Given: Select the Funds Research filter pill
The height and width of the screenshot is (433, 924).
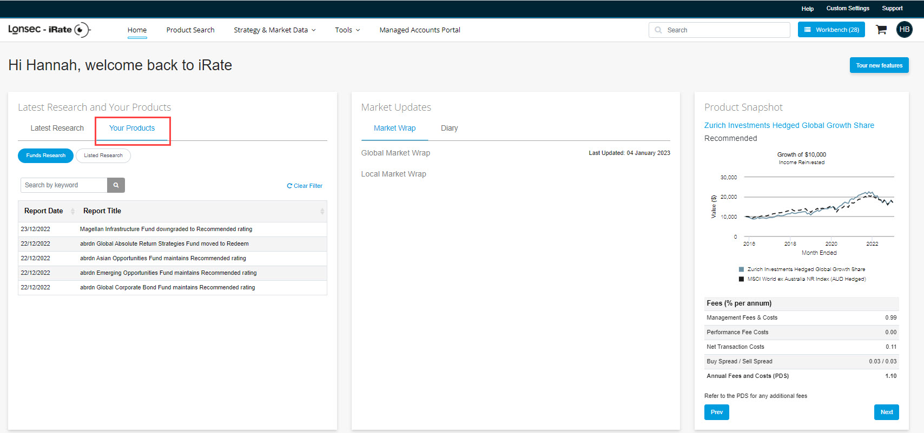Looking at the screenshot, I should coord(46,155).
